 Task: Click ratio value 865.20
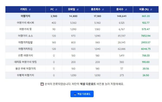[146, 16]
